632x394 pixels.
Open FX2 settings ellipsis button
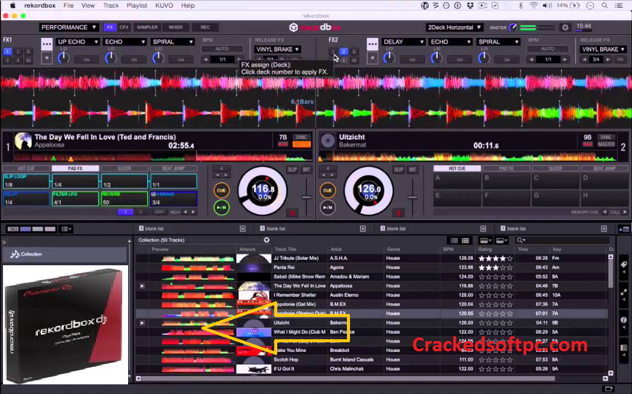[x=372, y=43]
